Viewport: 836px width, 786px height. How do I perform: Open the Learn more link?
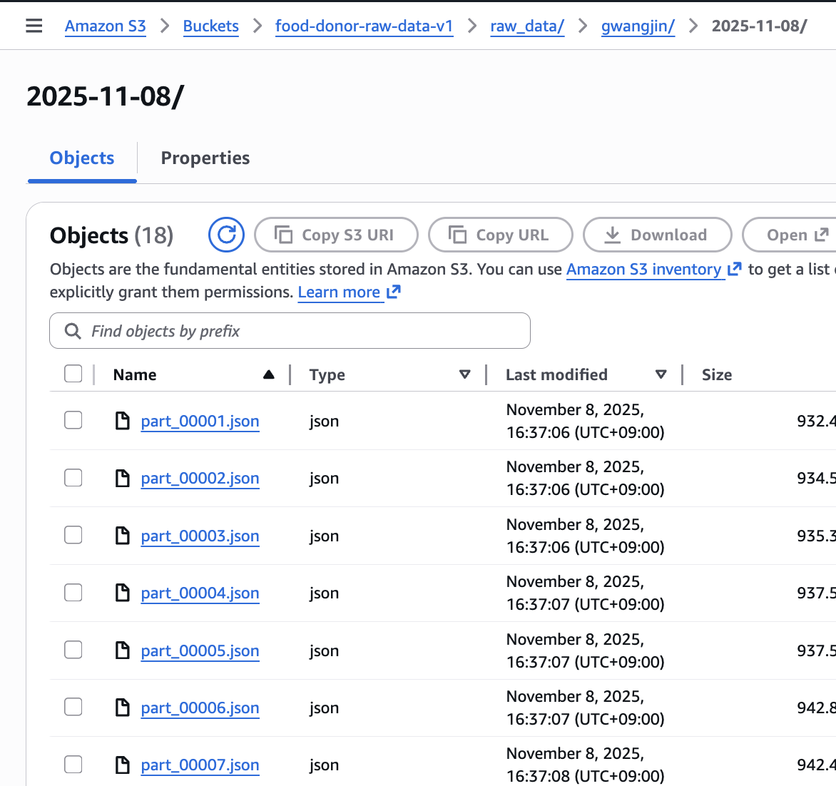point(339,292)
